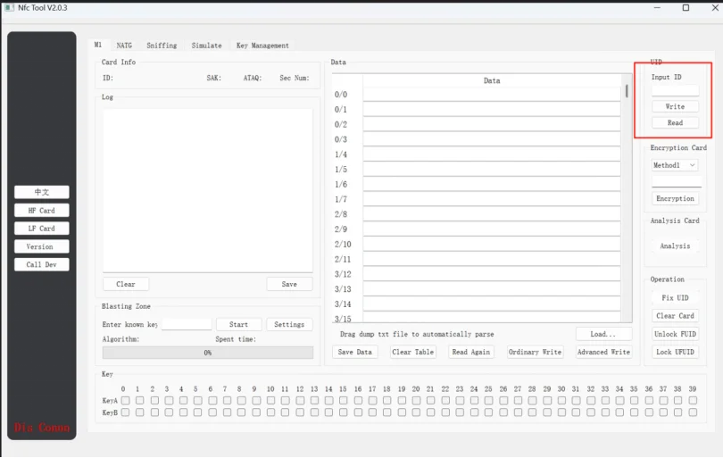The width and height of the screenshot is (723, 458).
Task: Click the Call Dev button
Action: pyautogui.click(x=41, y=264)
